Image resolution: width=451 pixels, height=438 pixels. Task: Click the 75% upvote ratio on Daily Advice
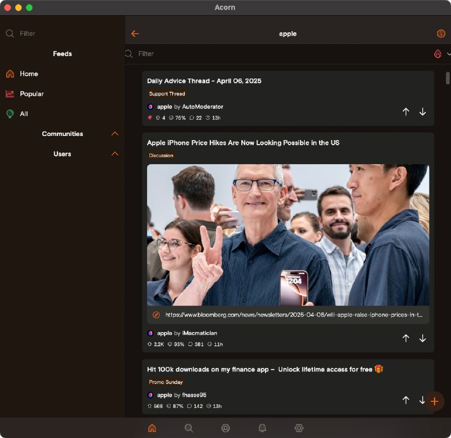177,118
